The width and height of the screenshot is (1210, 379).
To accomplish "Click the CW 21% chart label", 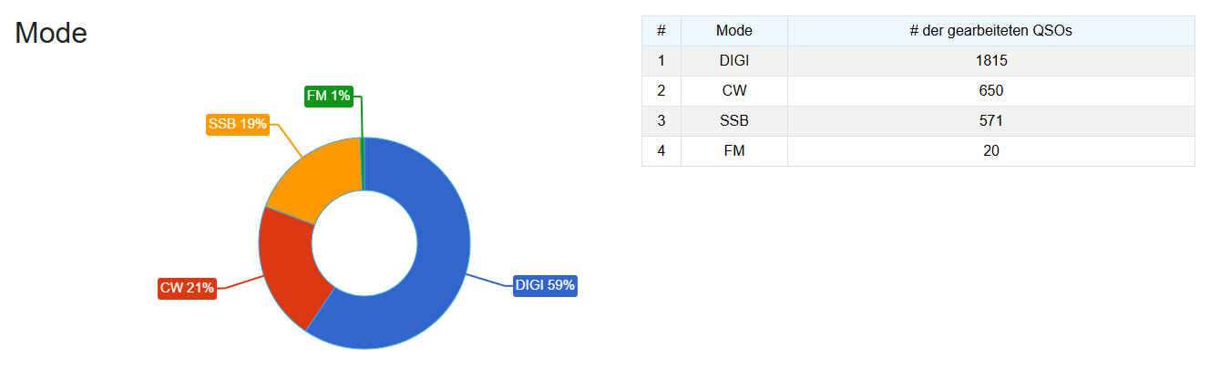I will coord(187,288).
